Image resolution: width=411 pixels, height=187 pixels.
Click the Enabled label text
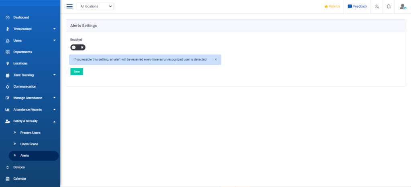click(x=76, y=40)
